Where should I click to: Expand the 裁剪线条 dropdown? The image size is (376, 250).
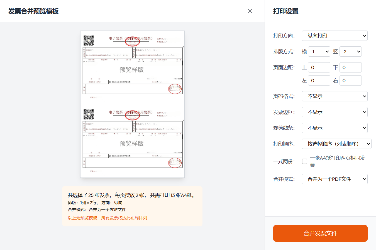(335, 128)
